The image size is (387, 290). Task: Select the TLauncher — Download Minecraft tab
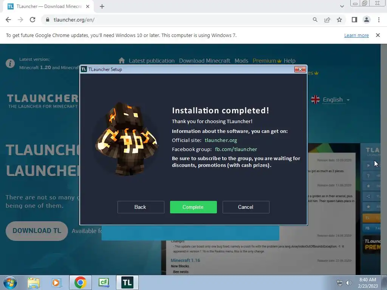pyautogui.click(x=48, y=6)
